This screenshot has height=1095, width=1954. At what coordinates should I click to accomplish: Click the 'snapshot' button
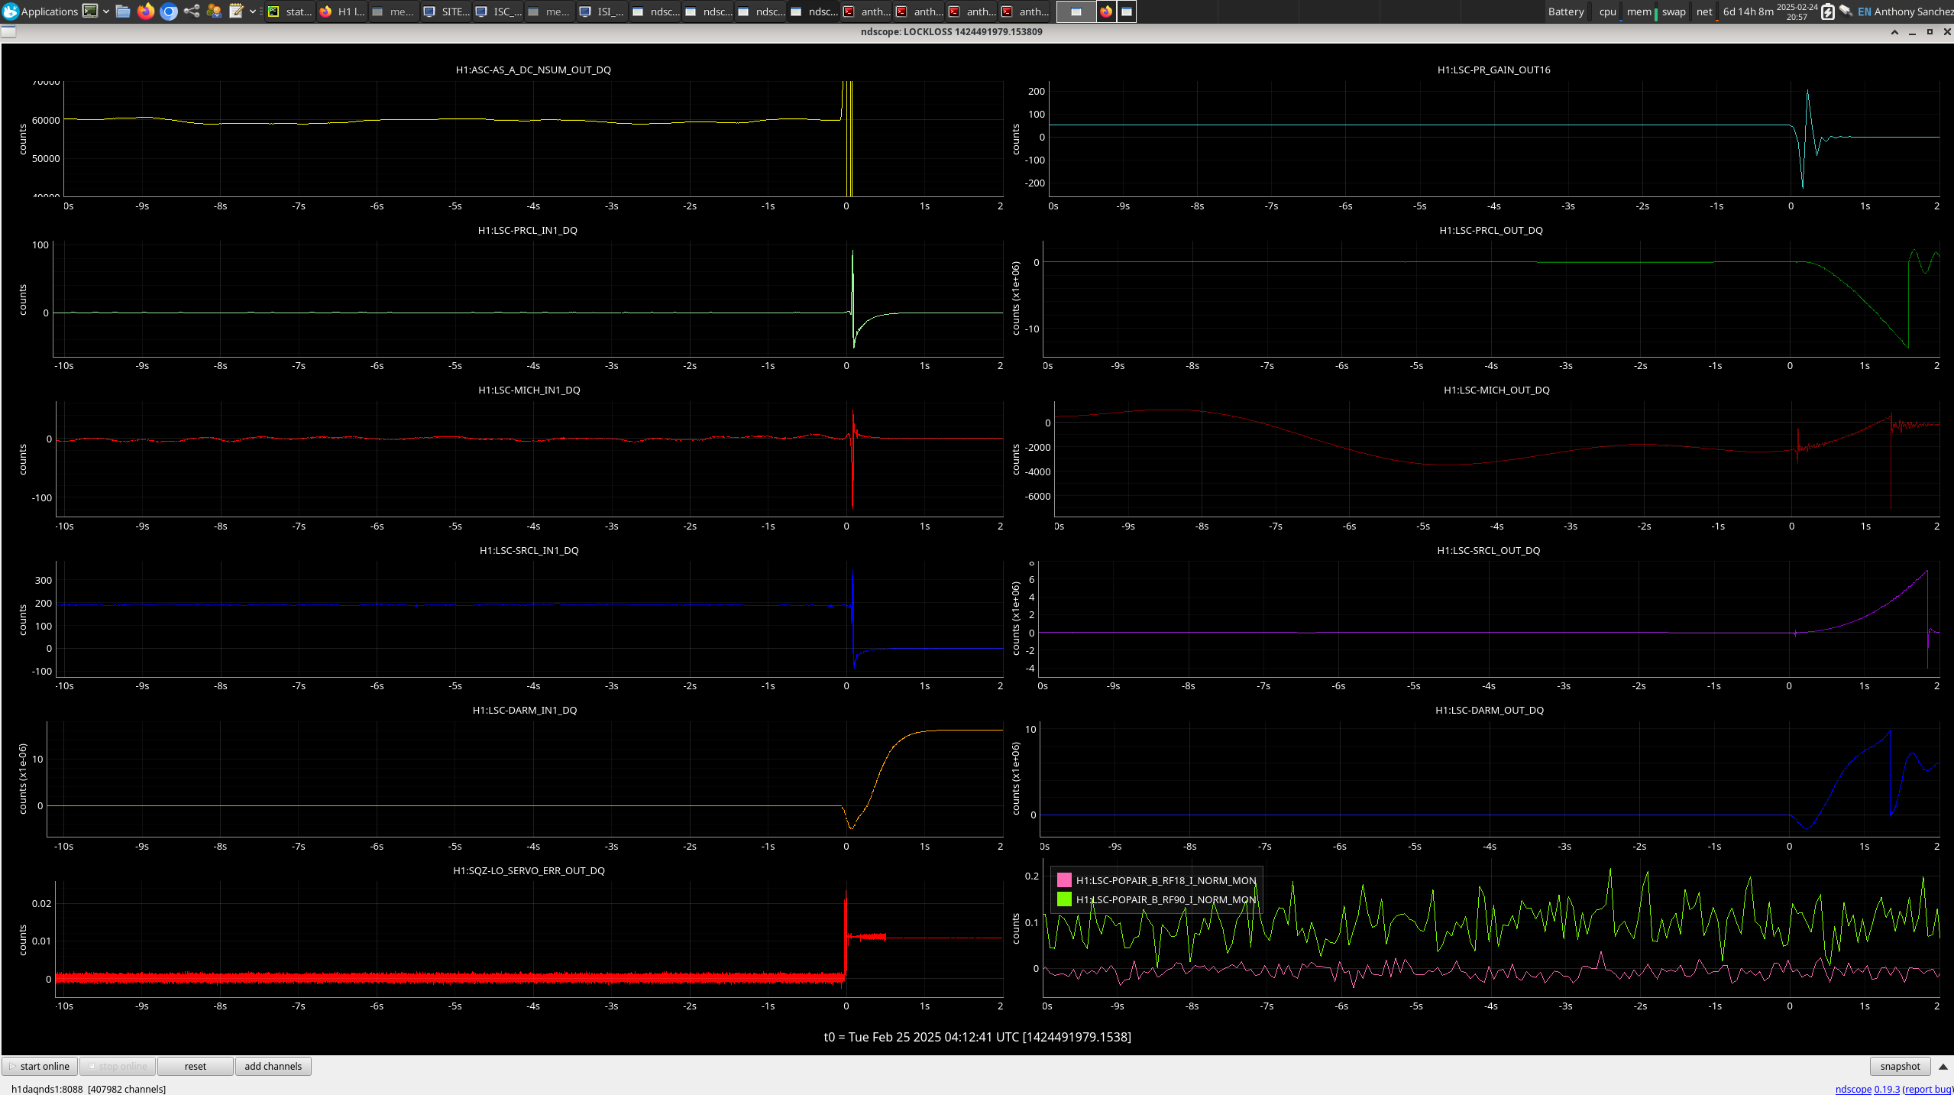(x=1900, y=1066)
